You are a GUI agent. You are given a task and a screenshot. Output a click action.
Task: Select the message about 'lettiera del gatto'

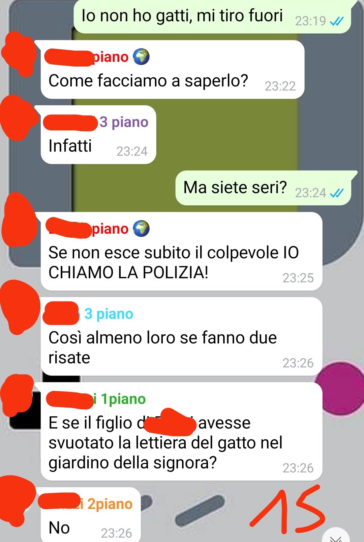point(181,432)
